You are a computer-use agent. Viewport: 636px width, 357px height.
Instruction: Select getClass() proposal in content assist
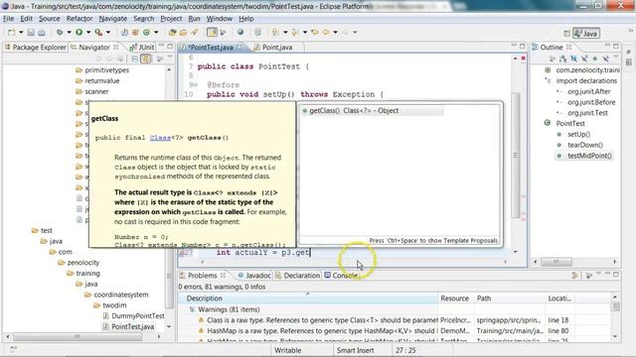coord(372,110)
